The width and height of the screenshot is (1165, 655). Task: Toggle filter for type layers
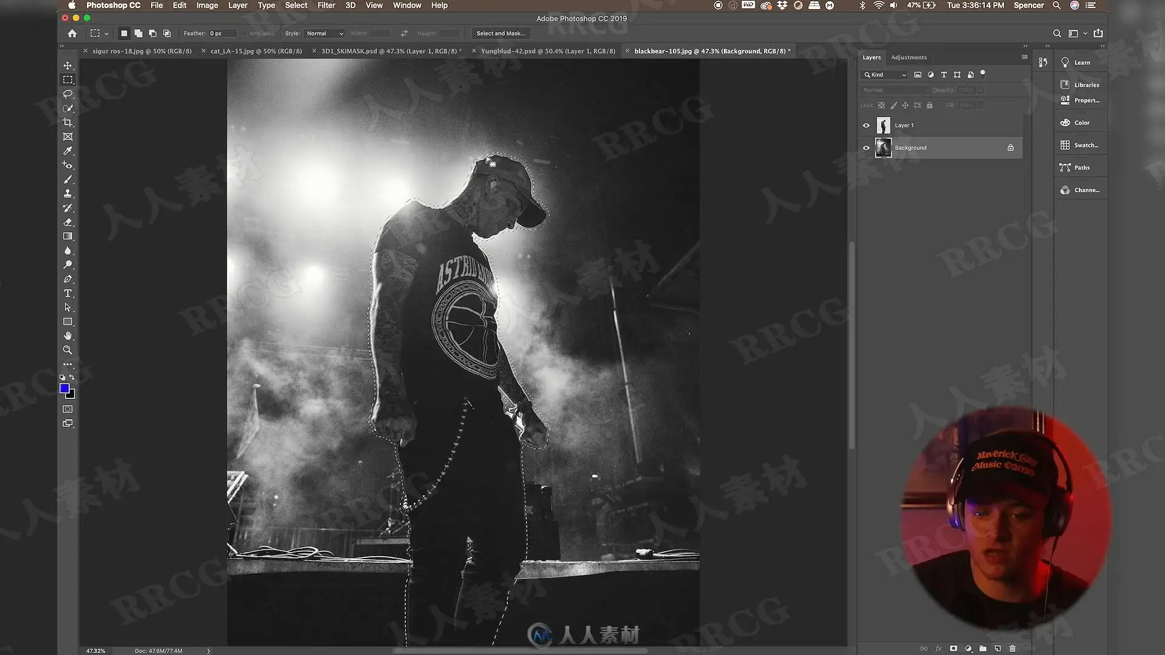[x=944, y=75]
